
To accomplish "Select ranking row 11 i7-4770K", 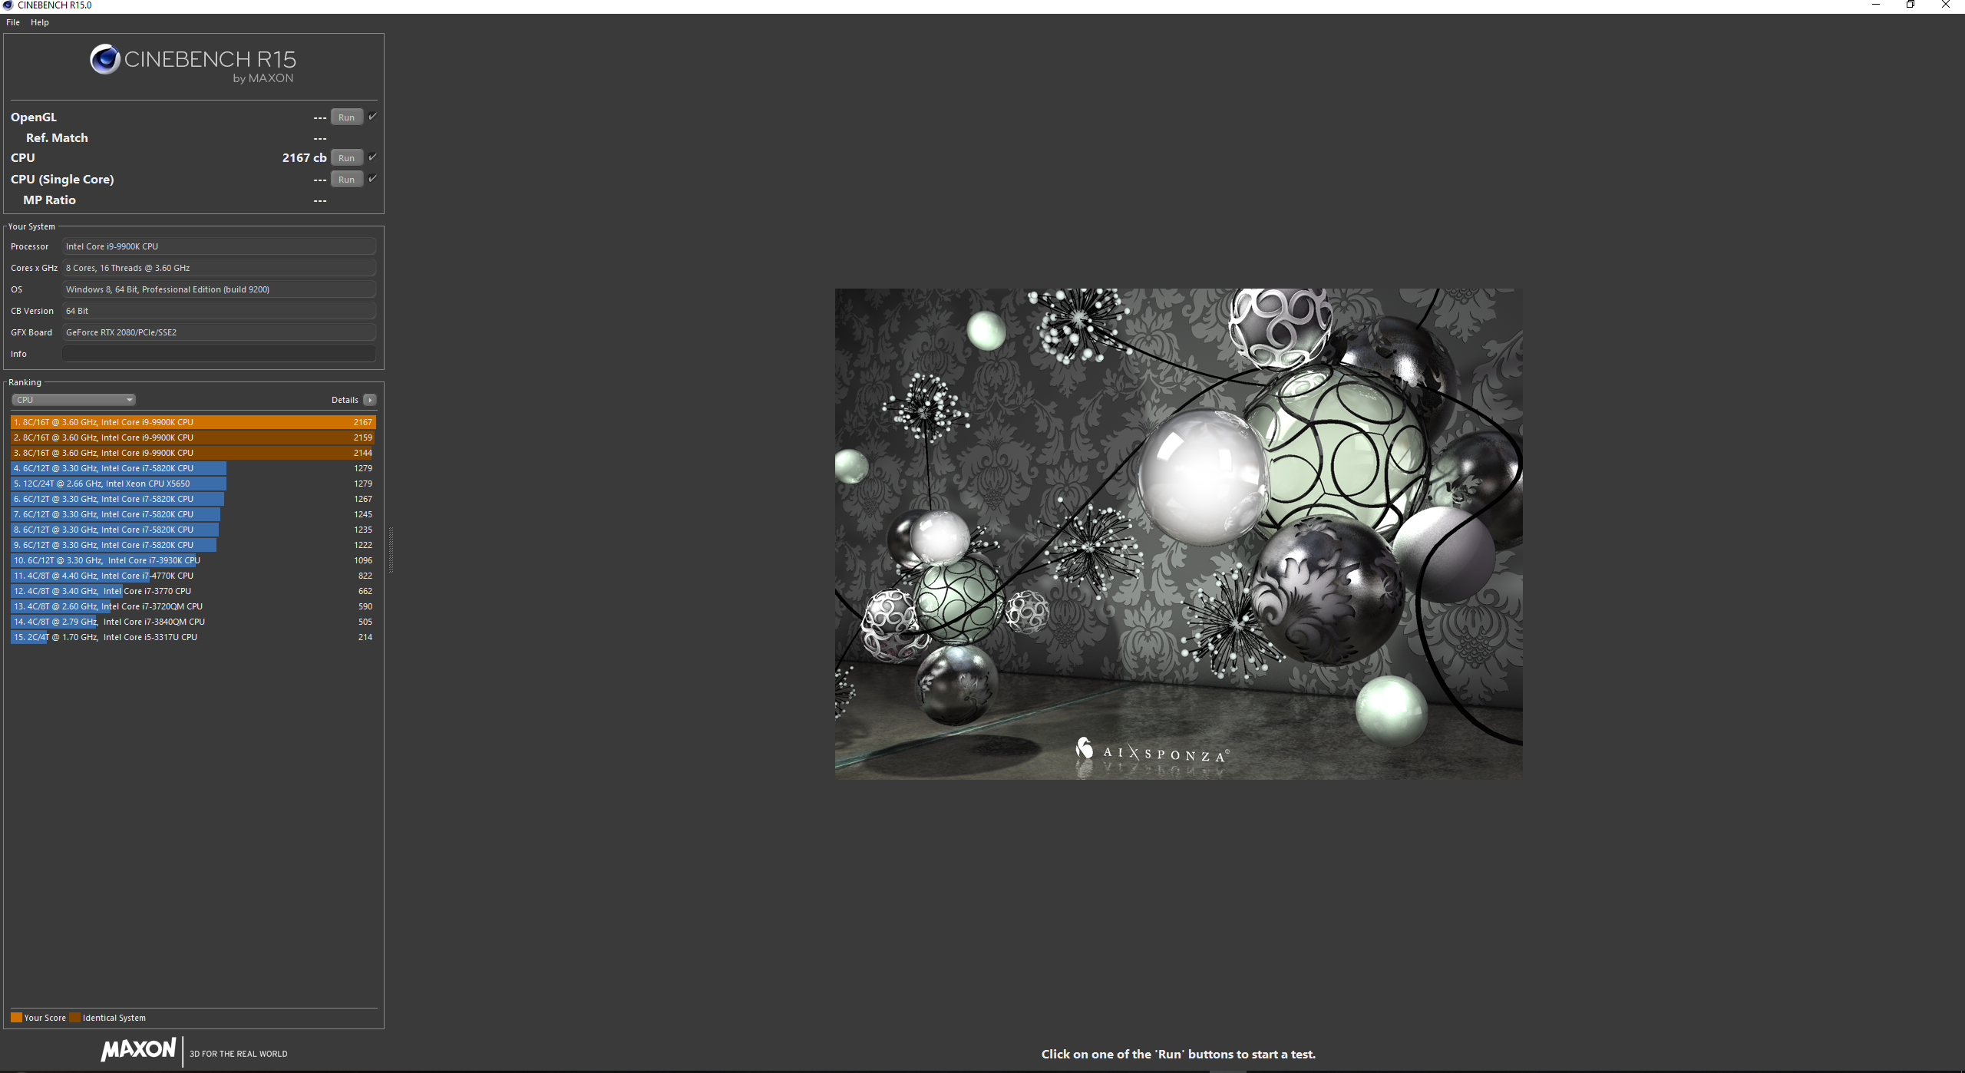I will (193, 576).
